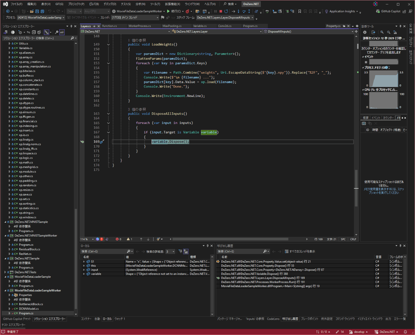Open the thread selector dropdown
The width and height of the screenshot is (415, 335).
click(x=135, y=17)
